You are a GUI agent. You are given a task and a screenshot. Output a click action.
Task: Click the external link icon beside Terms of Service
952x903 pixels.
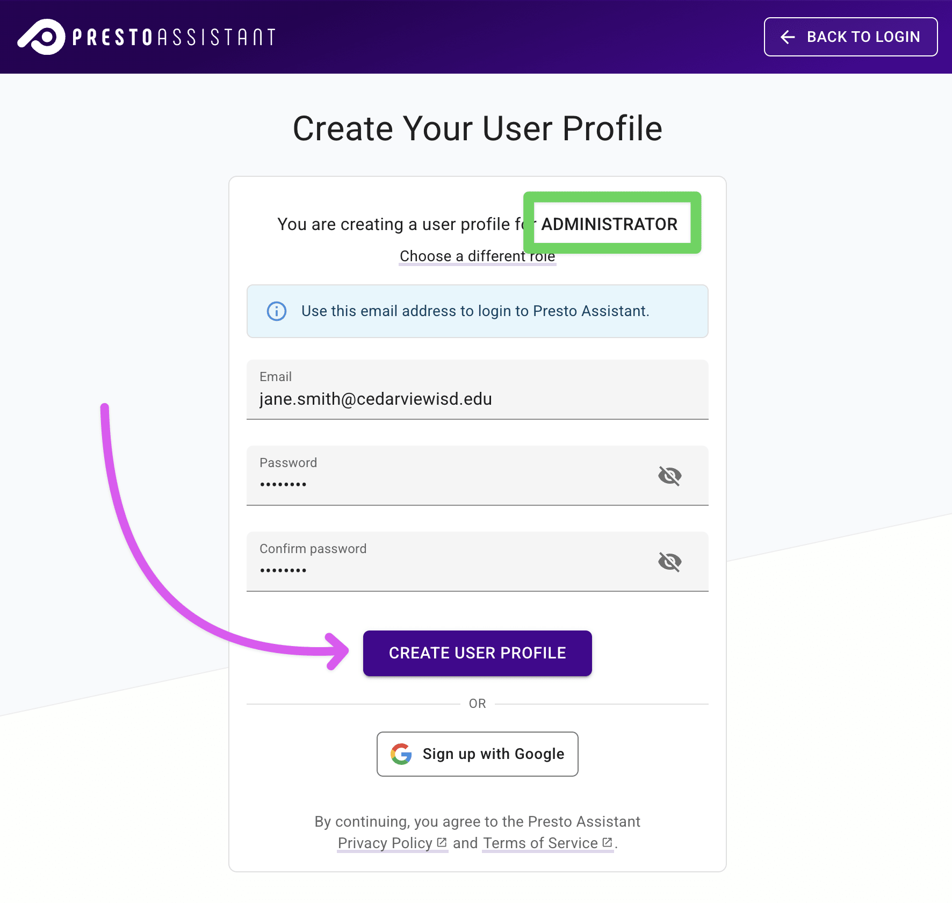click(607, 842)
